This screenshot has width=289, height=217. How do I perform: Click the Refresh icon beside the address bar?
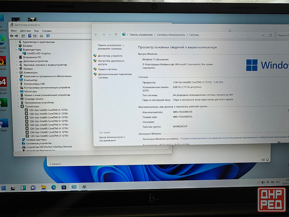(x=271, y=35)
